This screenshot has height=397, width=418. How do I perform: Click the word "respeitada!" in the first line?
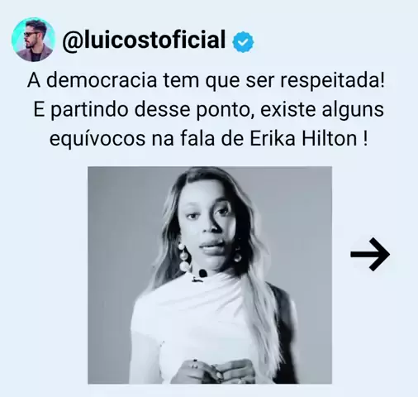tap(332, 82)
